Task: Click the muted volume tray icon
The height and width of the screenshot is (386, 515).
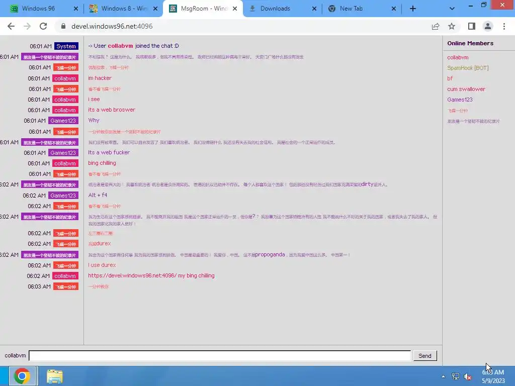Action: (468, 376)
